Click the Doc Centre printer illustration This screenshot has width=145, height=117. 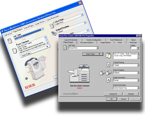pyautogui.click(x=79, y=73)
